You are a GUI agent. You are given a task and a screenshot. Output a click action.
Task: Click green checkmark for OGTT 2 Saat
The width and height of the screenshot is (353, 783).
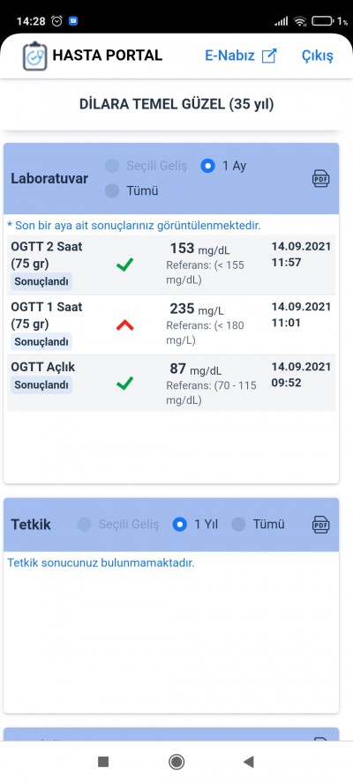[x=124, y=265]
